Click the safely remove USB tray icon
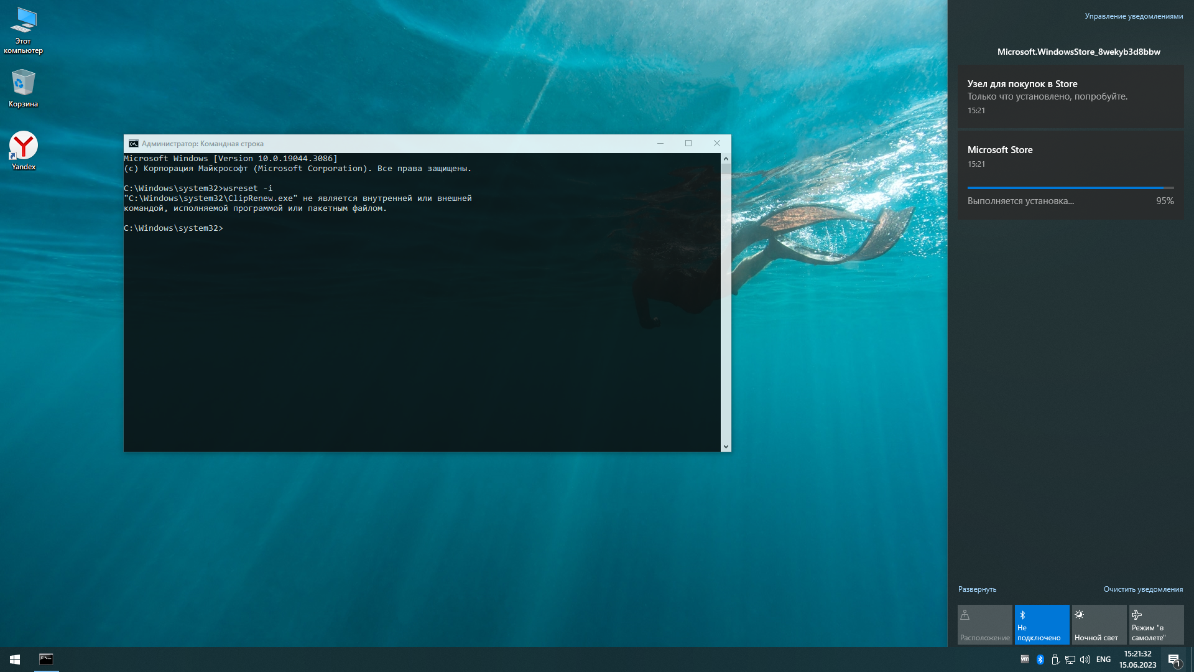This screenshot has height=672, width=1194. click(x=1055, y=659)
